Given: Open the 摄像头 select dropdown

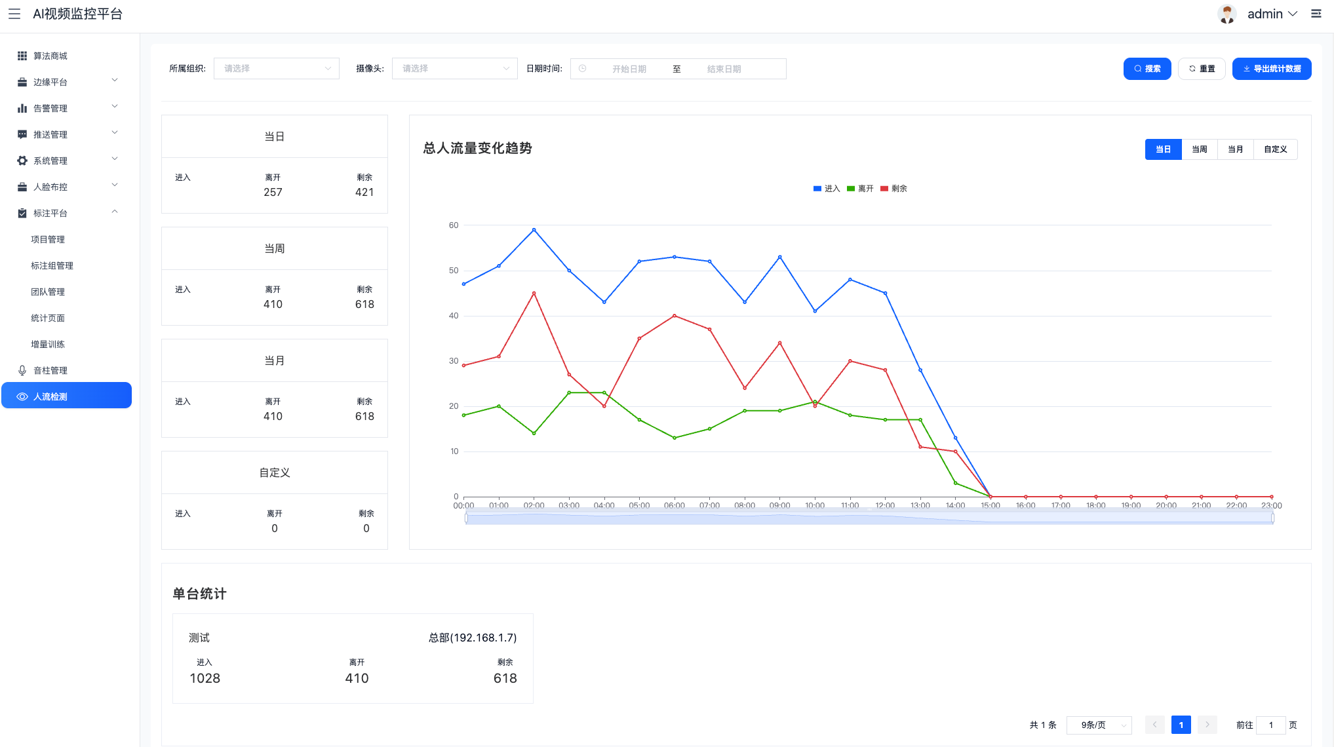Looking at the screenshot, I should [x=454, y=69].
